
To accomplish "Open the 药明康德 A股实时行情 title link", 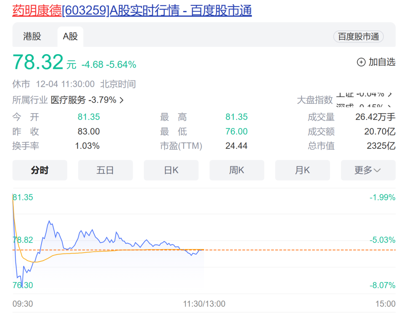I will 132,11.
